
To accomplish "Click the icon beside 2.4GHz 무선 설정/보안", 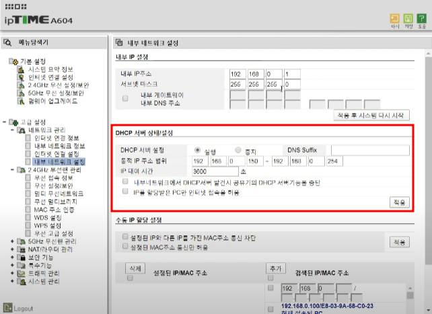I will click(22, 85).
